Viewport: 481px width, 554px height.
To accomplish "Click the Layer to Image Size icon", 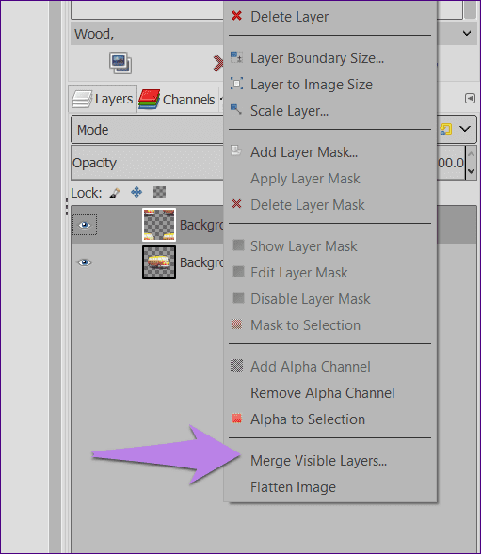I will 236,84.
